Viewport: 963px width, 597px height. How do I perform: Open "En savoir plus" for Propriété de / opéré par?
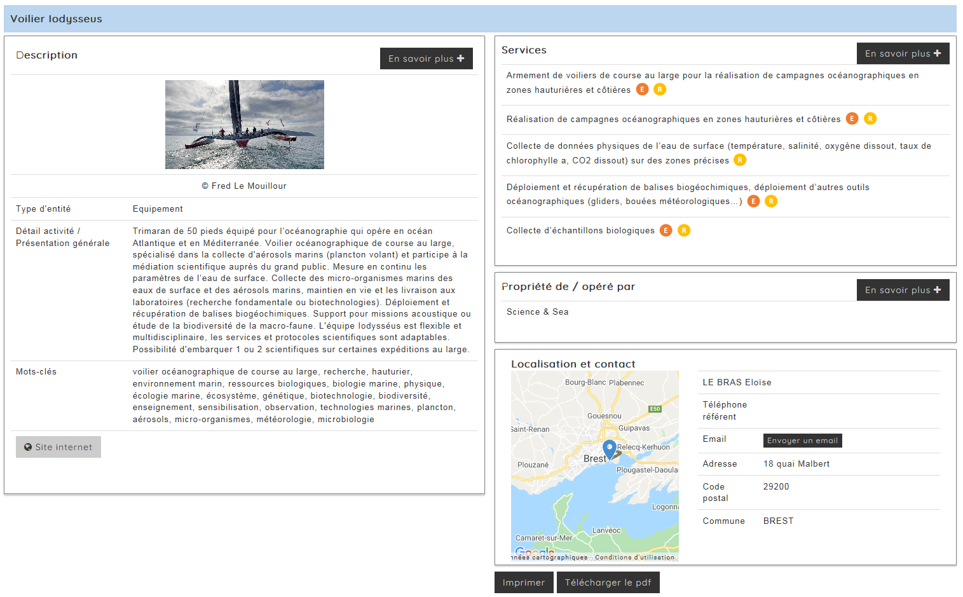pos(903,290)
